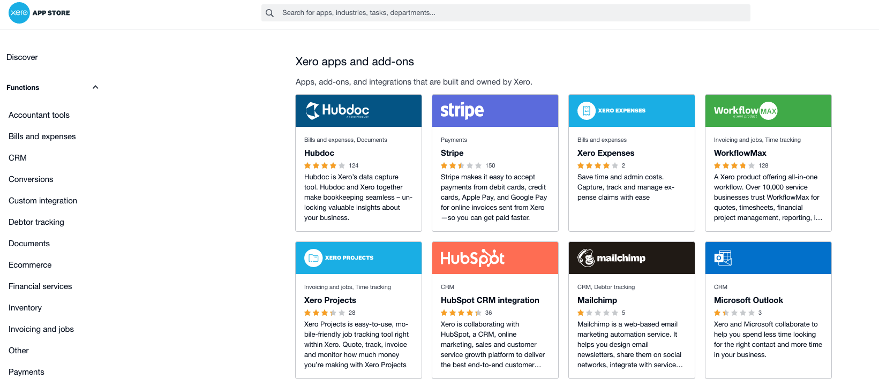This screenshot has width=879, height=387.
Task: Open the Discover menu item
Action: coord(22,57)
